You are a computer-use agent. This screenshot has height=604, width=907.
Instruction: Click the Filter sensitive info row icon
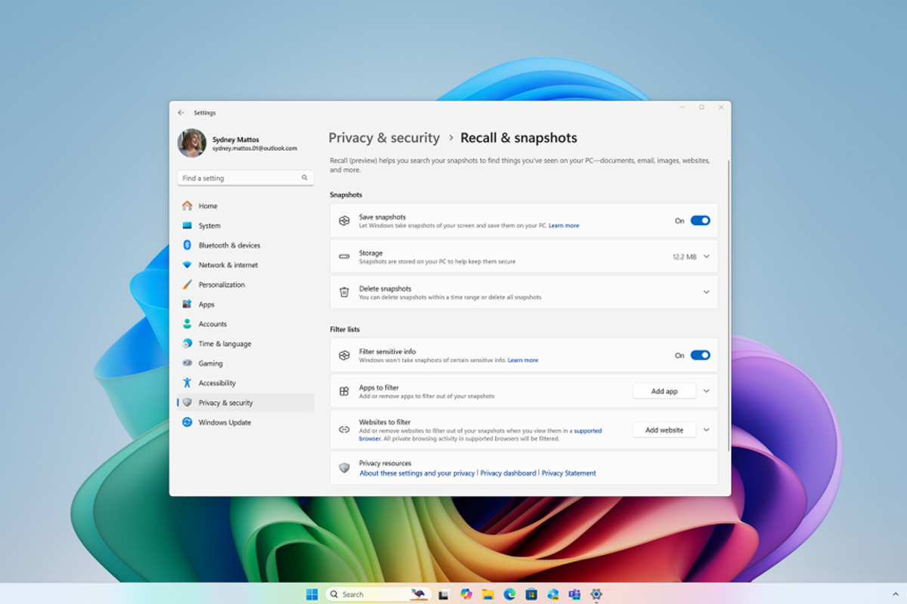click(344, 355)
